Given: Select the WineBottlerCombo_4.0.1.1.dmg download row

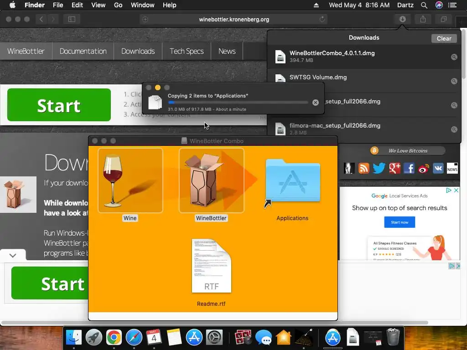Looking at the screenshot, I should [x=364, y=57].
